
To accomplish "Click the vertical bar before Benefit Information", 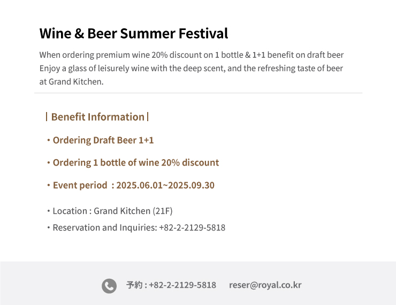I will pos(47,117).
